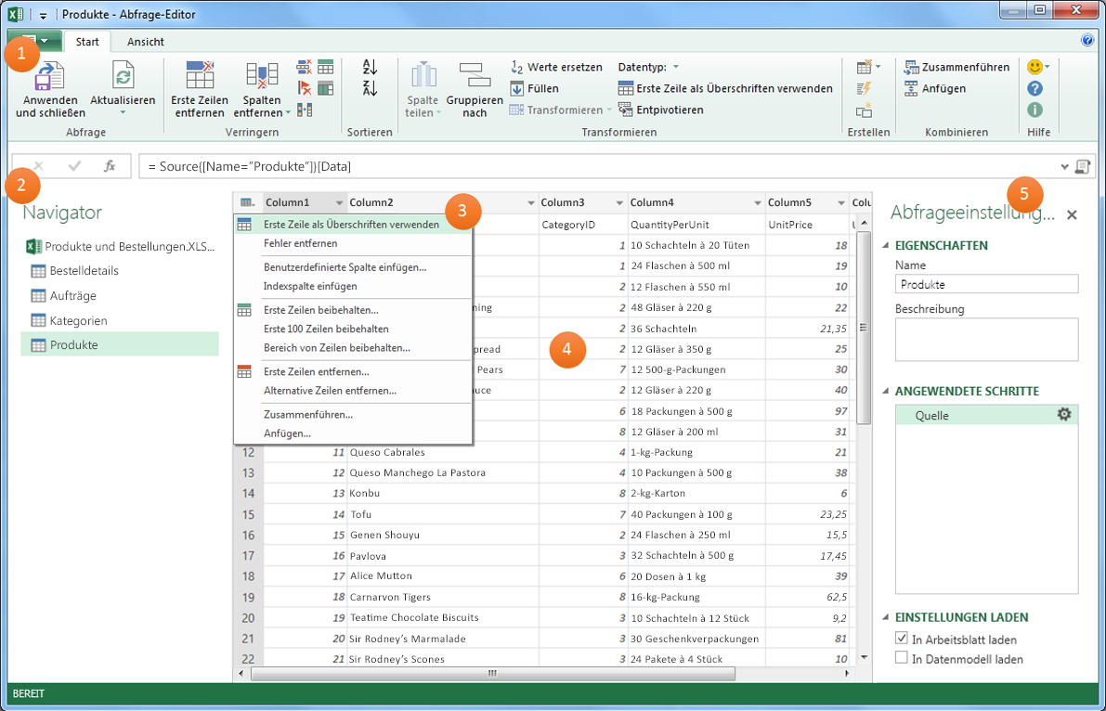Open the Column5 filter dropdown arrow
1106x711 pixels.
coord(840,203)
